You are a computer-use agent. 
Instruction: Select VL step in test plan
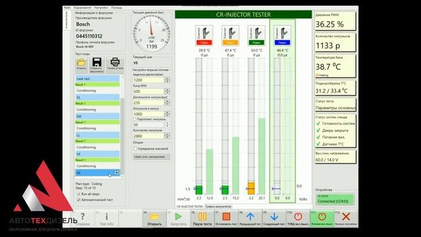(97, 97)
